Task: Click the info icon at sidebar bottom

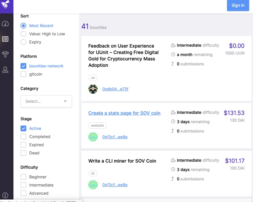Action: coord(5,195)
